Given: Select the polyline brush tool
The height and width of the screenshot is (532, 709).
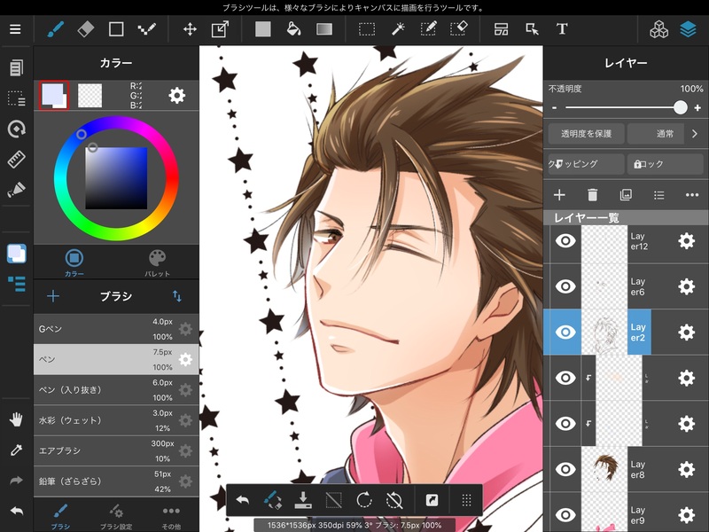Looking at the screenshot, I should 147,29.
